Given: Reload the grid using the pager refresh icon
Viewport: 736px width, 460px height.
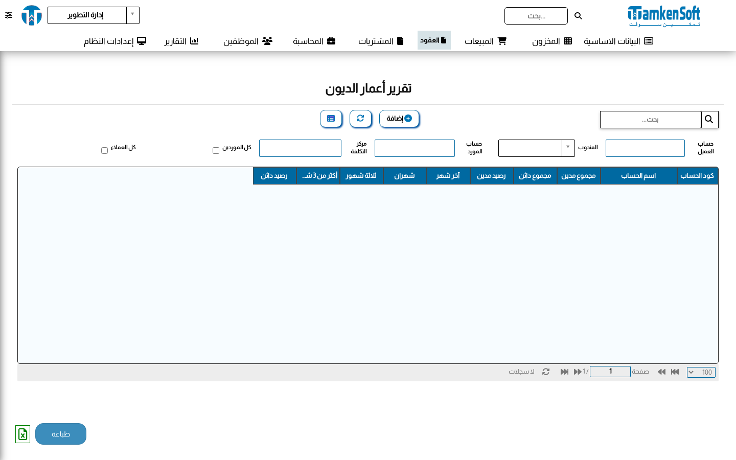Looking at the screenshot, I should click(x=546, y=372).
